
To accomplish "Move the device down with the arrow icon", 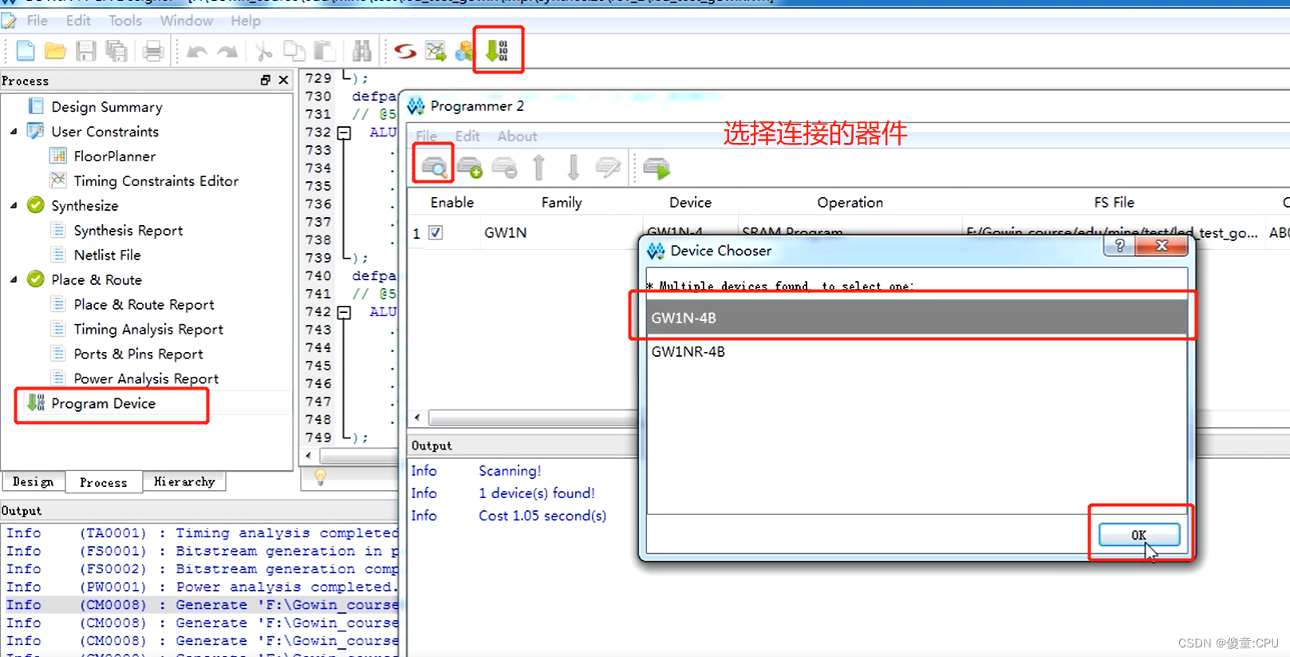I will tap(573, 167).
